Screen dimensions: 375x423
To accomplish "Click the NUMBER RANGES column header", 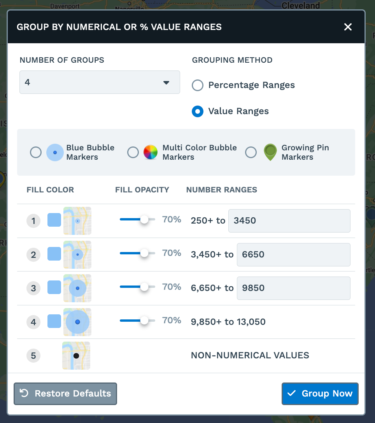I will coord(221,190).
